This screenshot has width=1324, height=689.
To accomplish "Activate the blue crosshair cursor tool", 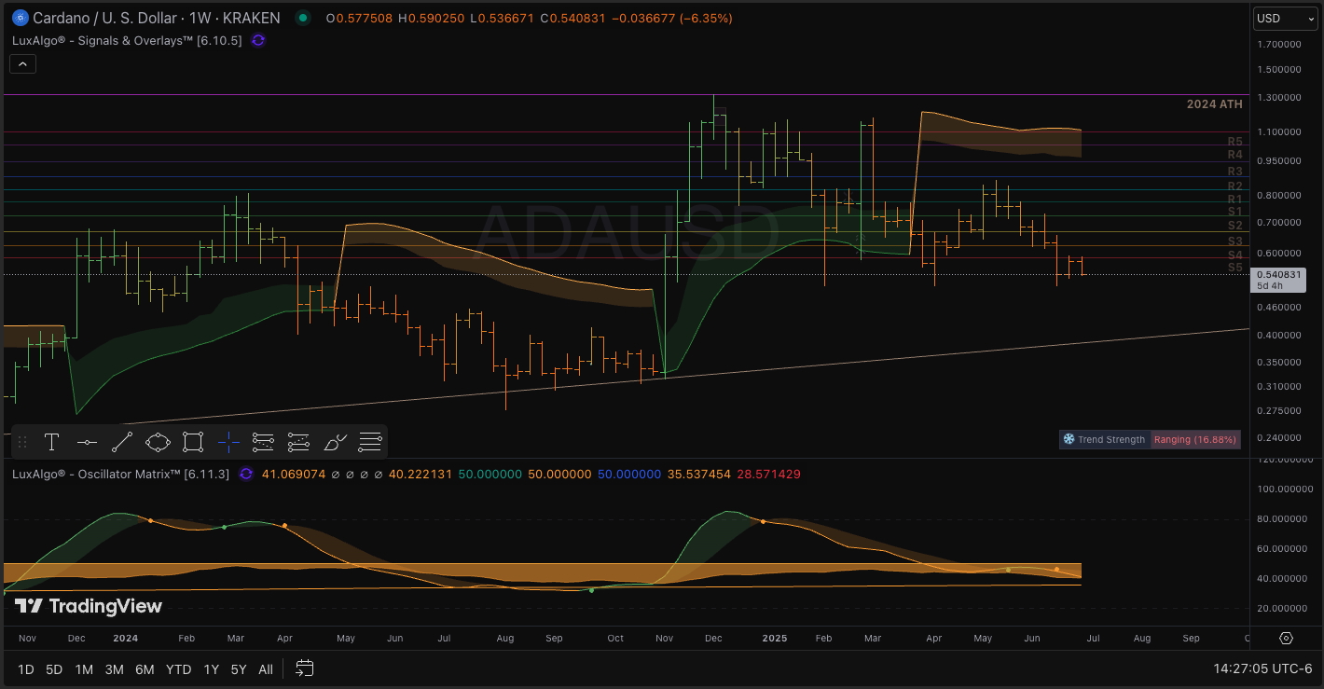I will [x=228, y=442].
